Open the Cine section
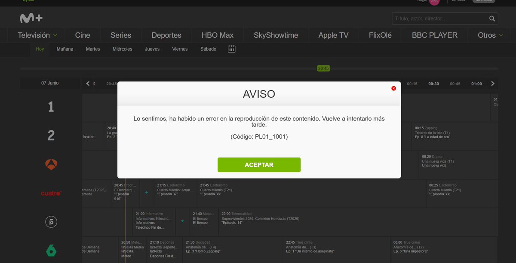516x263 pixels. (x=83, y=35)
